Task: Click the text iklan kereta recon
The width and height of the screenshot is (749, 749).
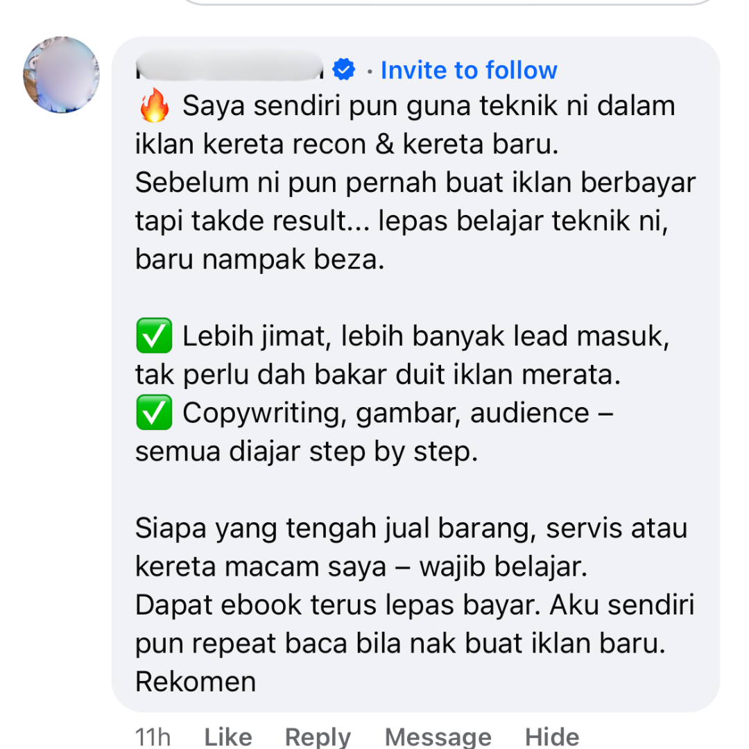Action: pos(251,144)
